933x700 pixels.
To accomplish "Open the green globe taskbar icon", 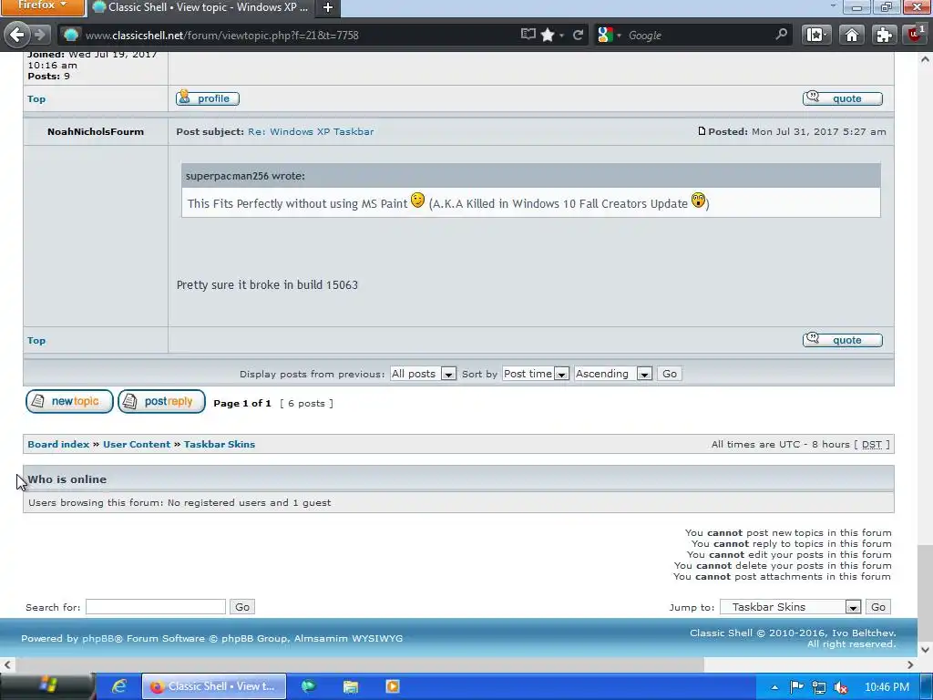I will click(x=309, y=686).
